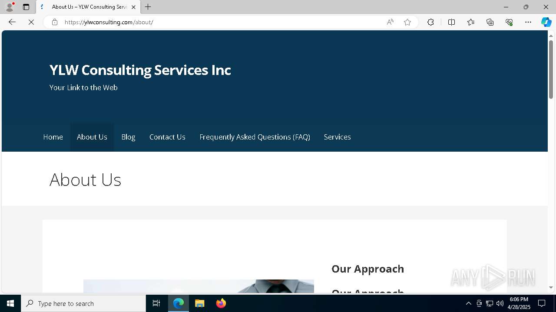
Task: Open Browser essentials heart icon
Action: pyautogui.click(x=509, y=22)
